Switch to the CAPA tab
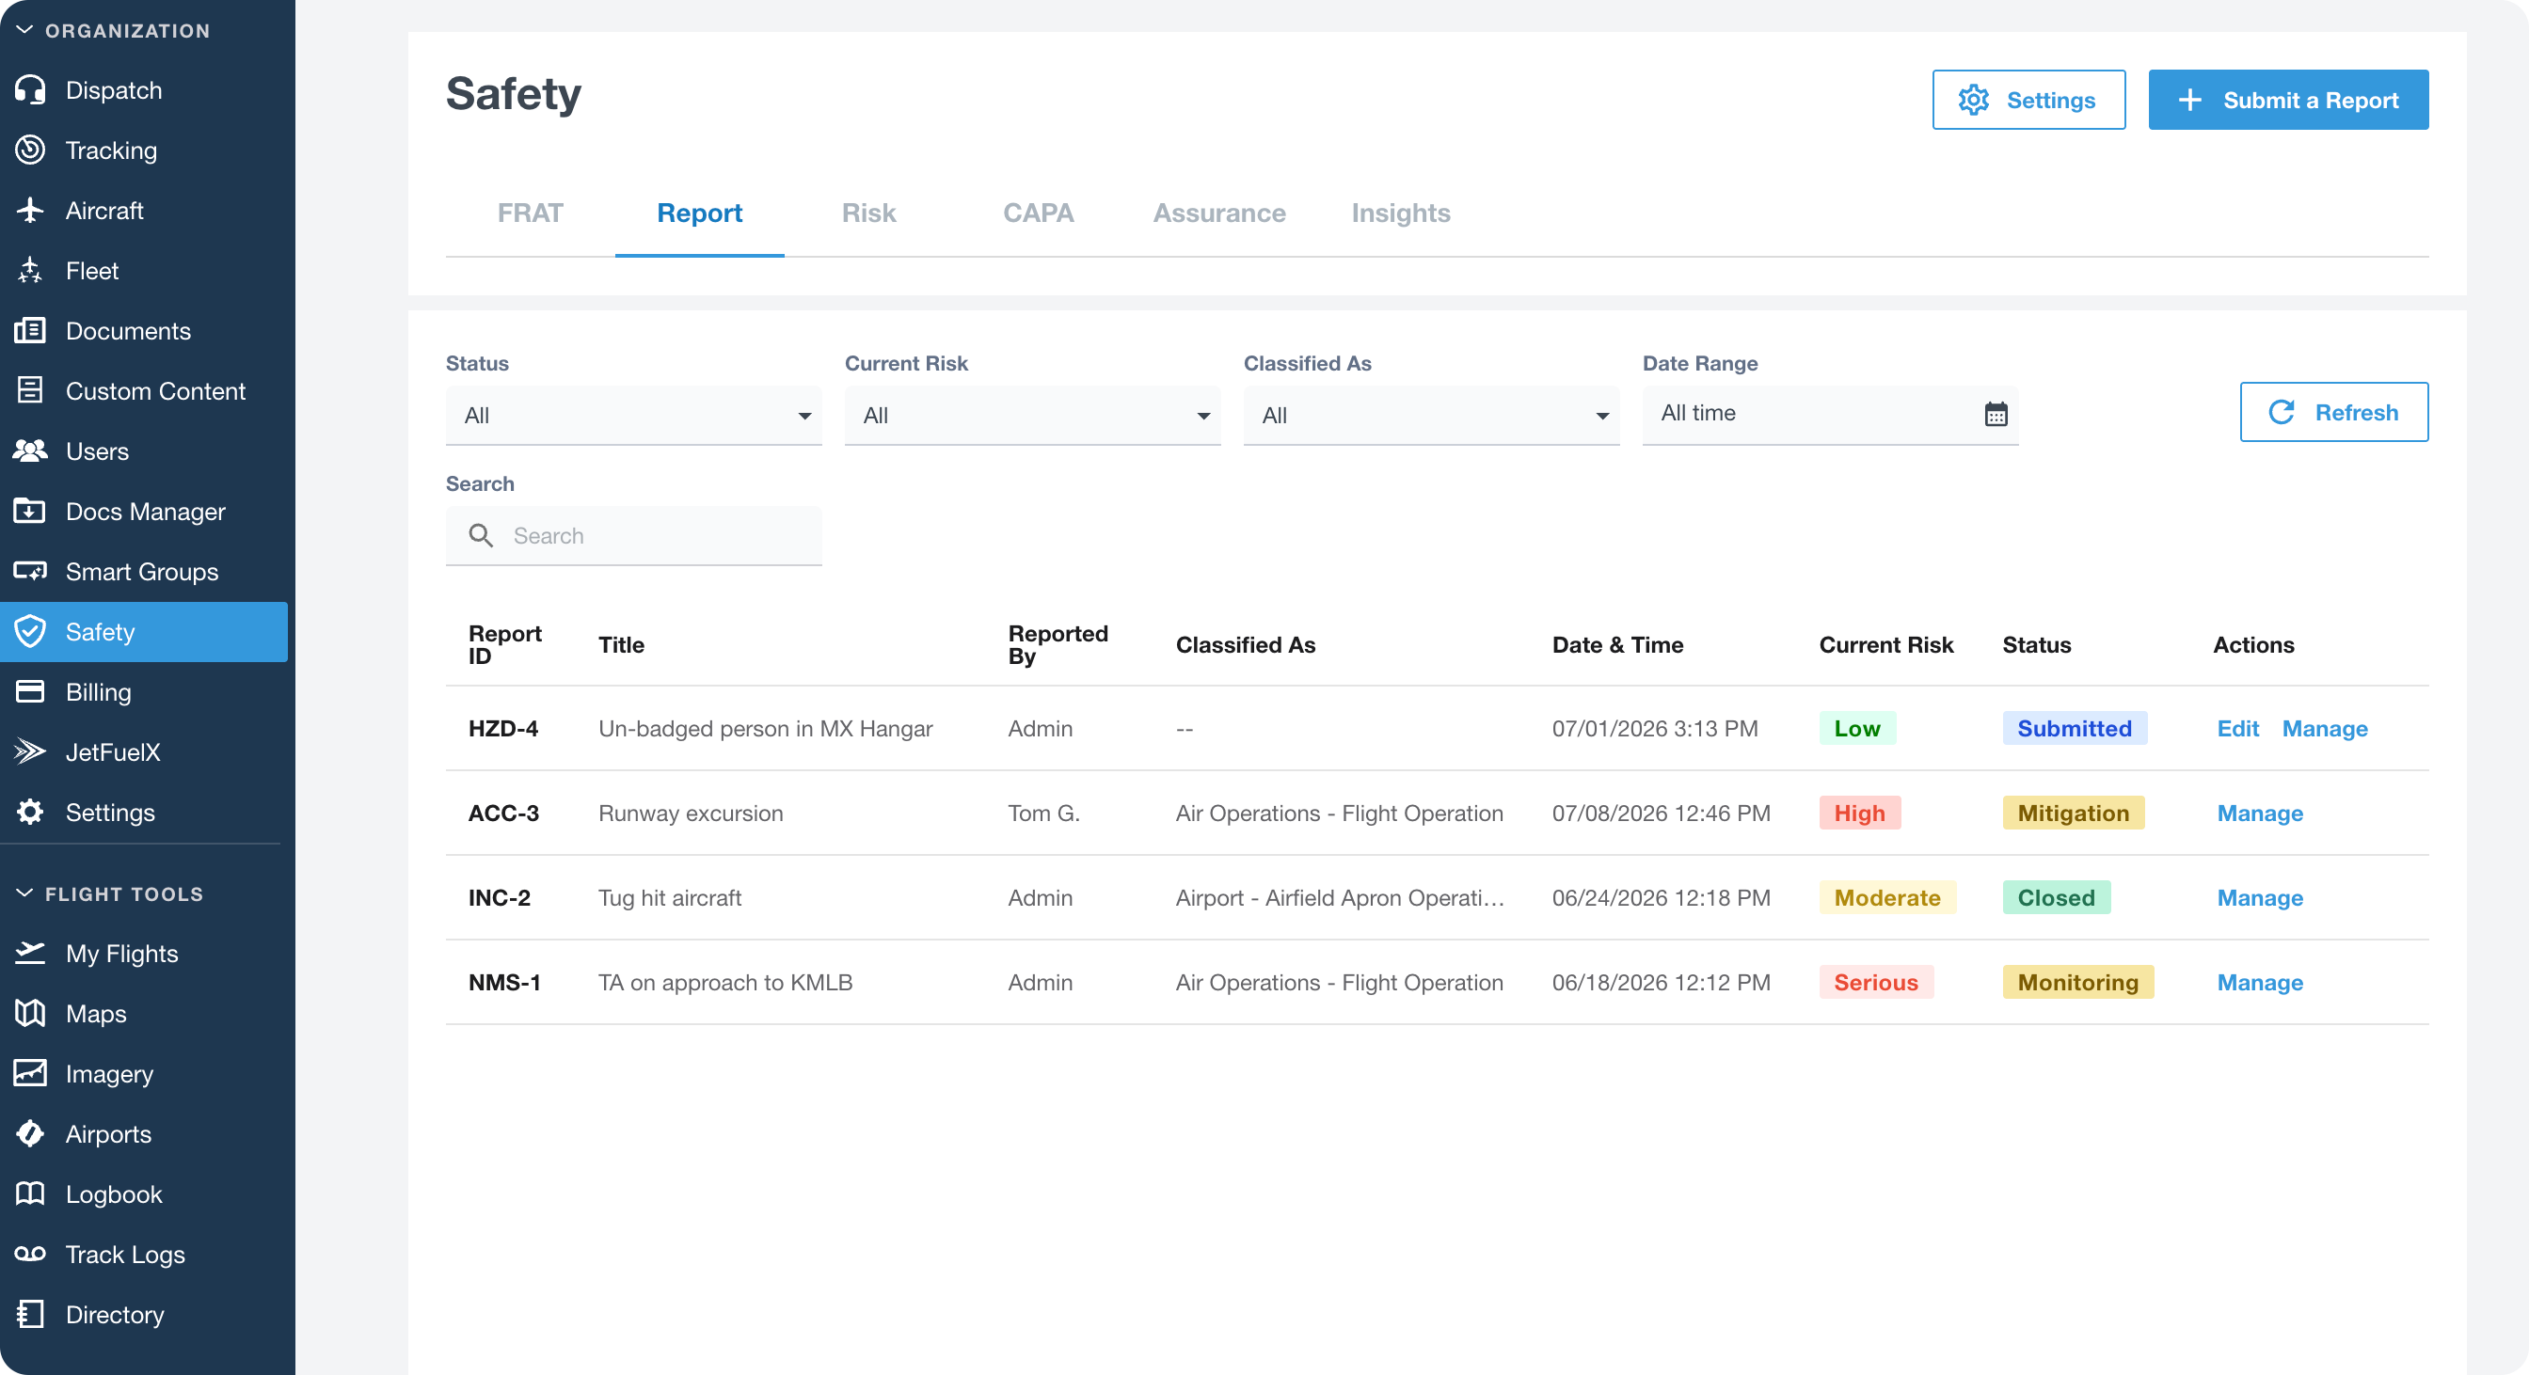2529x1375 pixels. (x=1038, y=213)
